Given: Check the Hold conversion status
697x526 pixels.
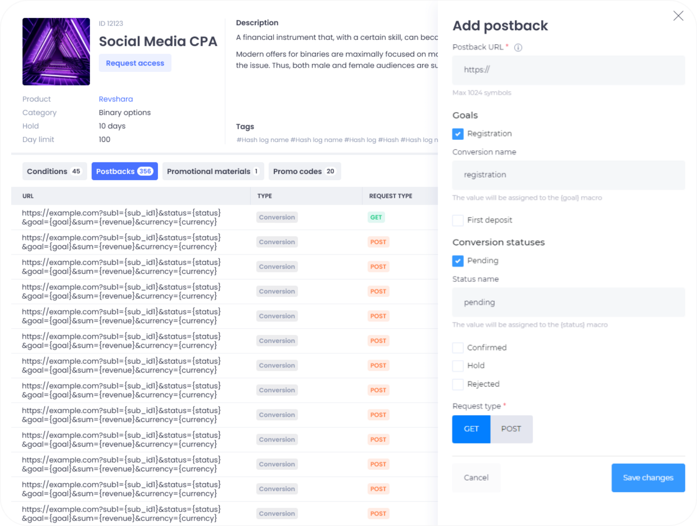Looking at the screenshot, I should coord(458,366).
